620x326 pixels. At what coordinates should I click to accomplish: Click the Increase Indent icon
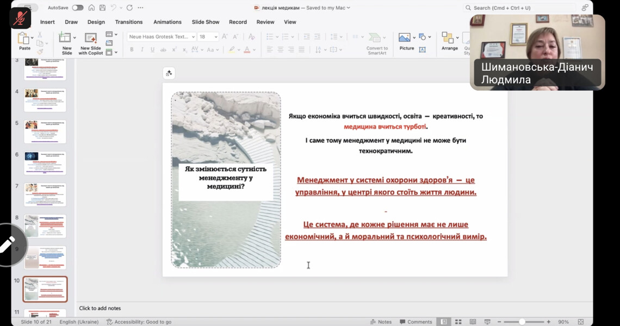click(x=318, y=36)
